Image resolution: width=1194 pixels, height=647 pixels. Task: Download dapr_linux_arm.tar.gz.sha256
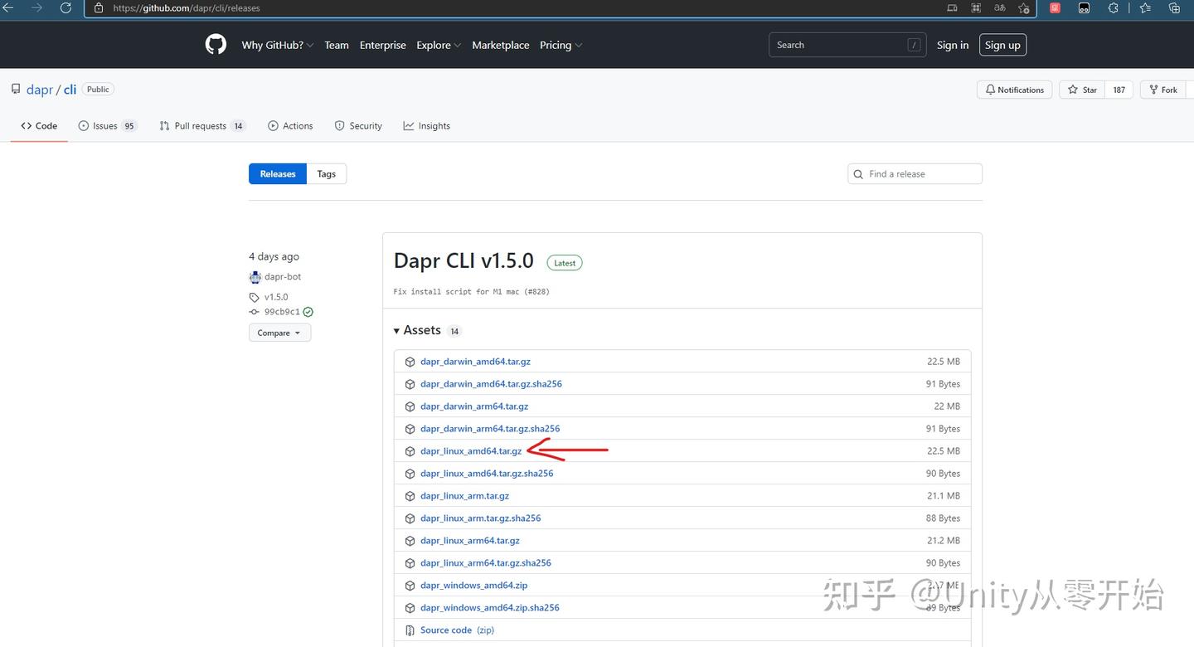click(481, 518)
